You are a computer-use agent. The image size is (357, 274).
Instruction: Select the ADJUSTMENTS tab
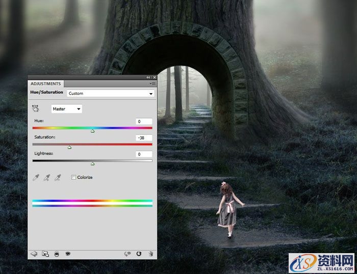click(45, 84)
